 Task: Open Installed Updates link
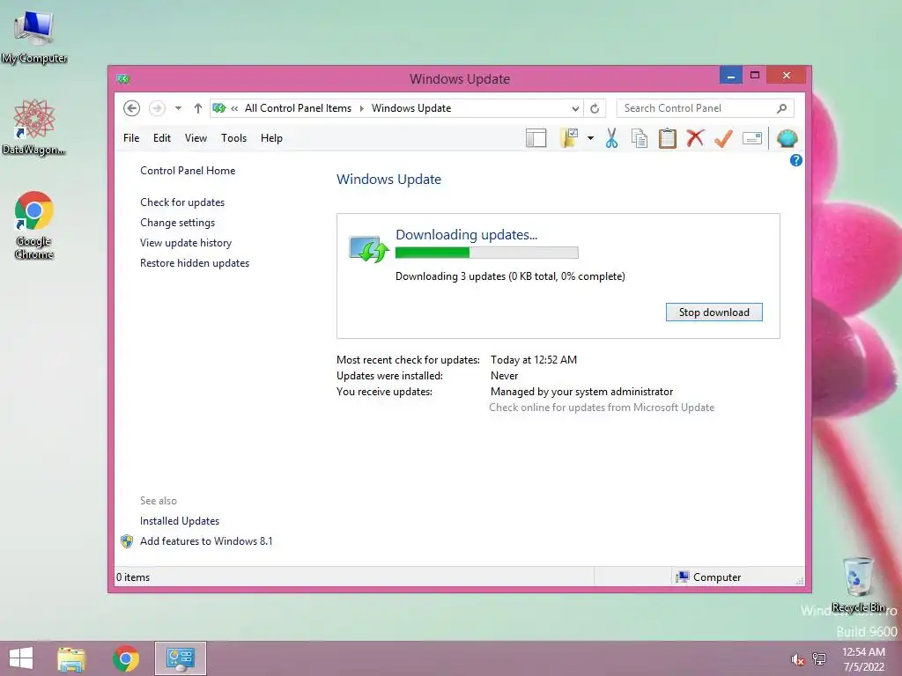pos(180,521)
